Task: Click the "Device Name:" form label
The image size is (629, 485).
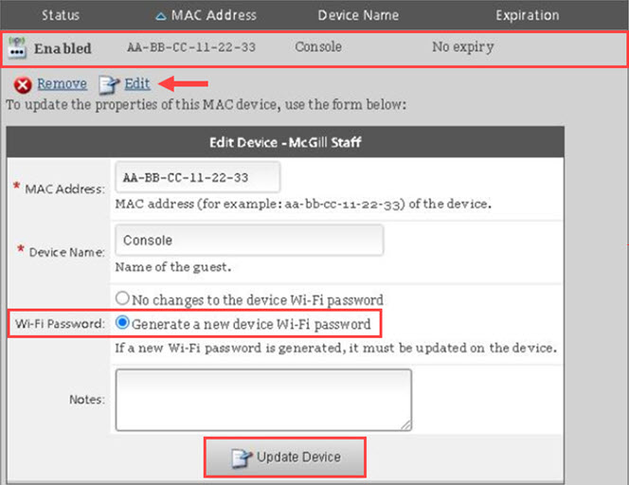Action: [67, 252]
